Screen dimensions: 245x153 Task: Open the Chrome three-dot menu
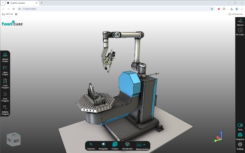click(242, 9)
